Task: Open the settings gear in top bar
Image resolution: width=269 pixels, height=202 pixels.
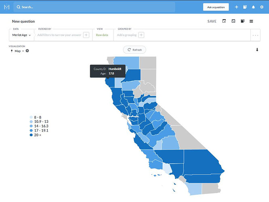Action: (x=262, y=7)
